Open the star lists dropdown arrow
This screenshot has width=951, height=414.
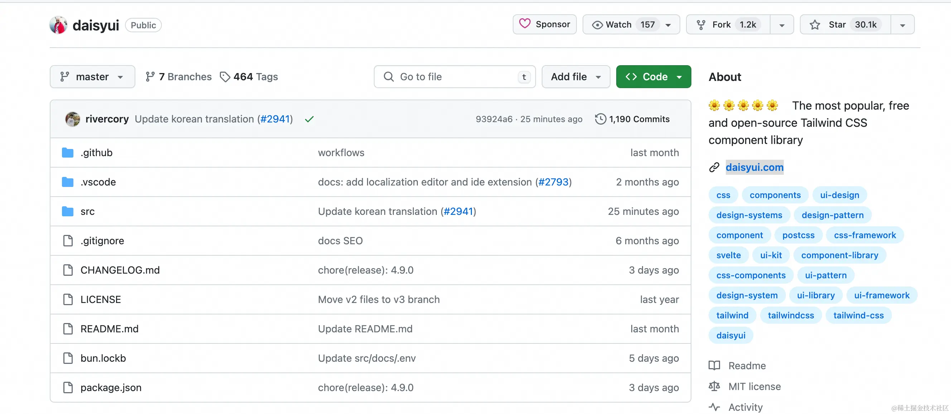902,25
